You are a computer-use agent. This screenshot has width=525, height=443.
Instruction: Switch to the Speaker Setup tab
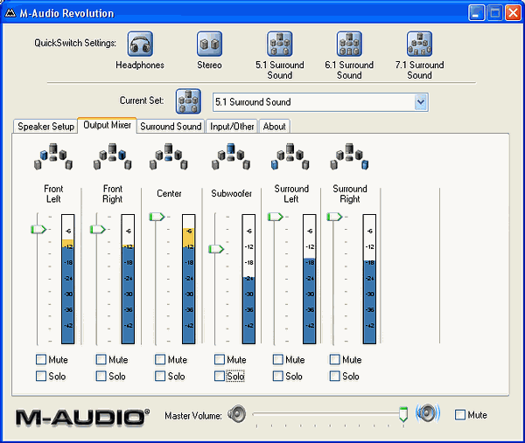45,127
